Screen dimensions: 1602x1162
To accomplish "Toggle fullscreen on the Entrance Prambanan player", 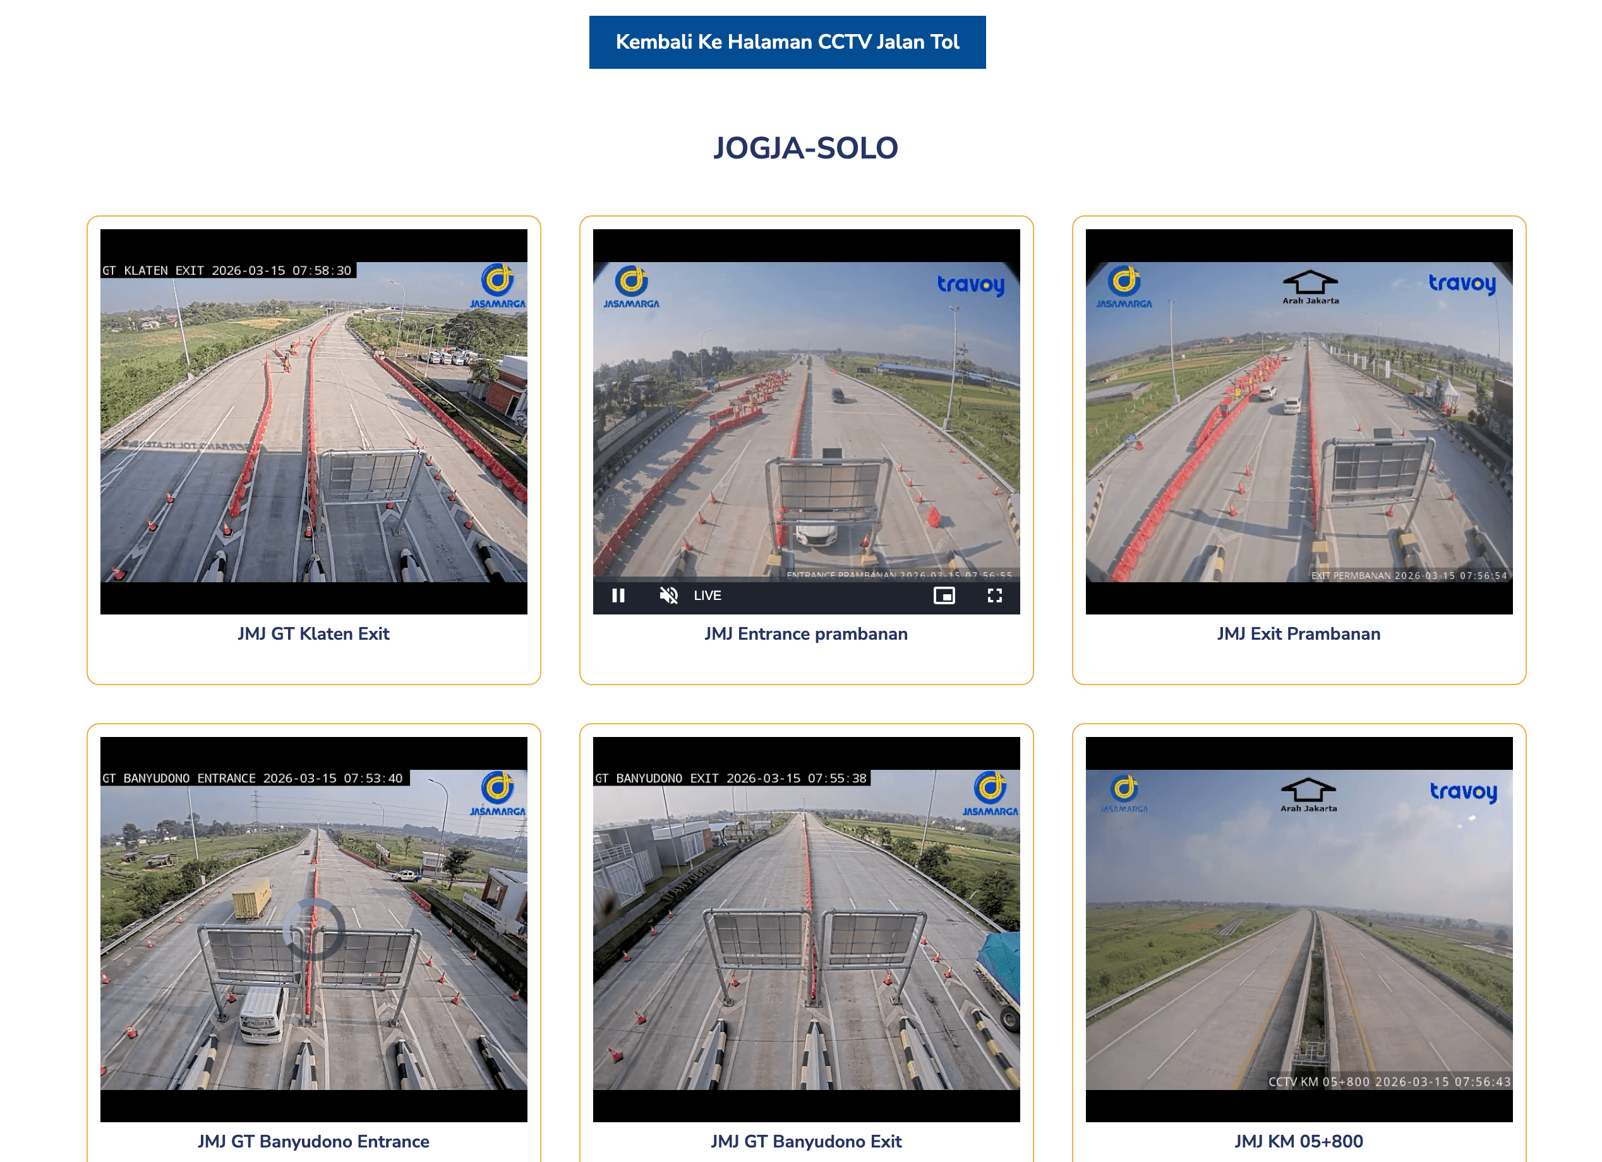I will click(994, 595).
